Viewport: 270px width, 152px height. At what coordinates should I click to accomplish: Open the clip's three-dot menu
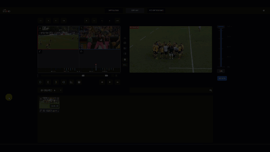[x=58, y=98]
